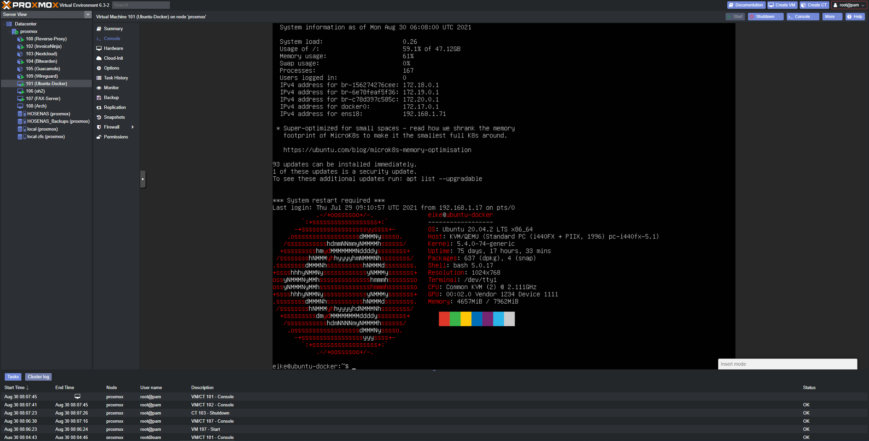This screenshot has width=869, height=441.
Task: Switch to the Tasks tab
Action: tap(13, 377)
